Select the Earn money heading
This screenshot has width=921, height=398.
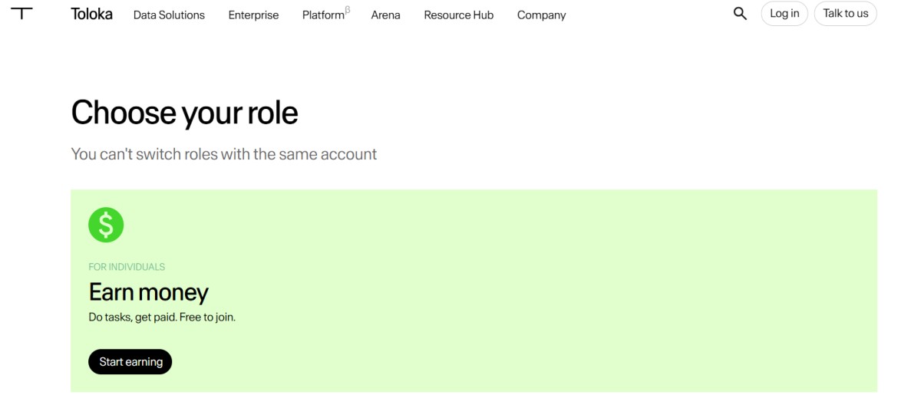click(x=149, y=292)
